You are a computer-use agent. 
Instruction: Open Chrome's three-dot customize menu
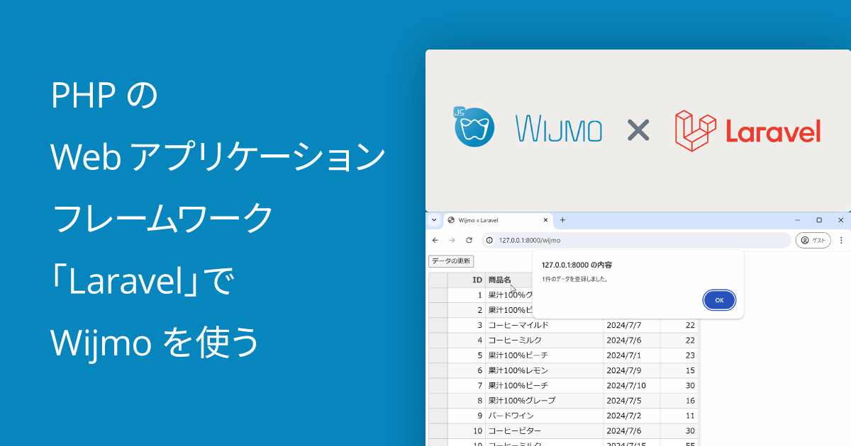pos(842,240)
